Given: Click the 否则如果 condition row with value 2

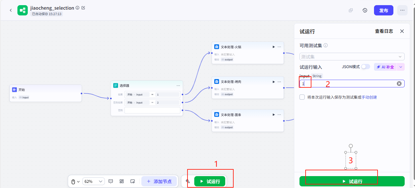Looking at the screenshot, I should tap(152, 103).
